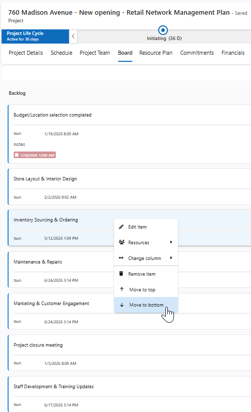
Task: Click the Project Life Cycle blue header
Action: 35,36
